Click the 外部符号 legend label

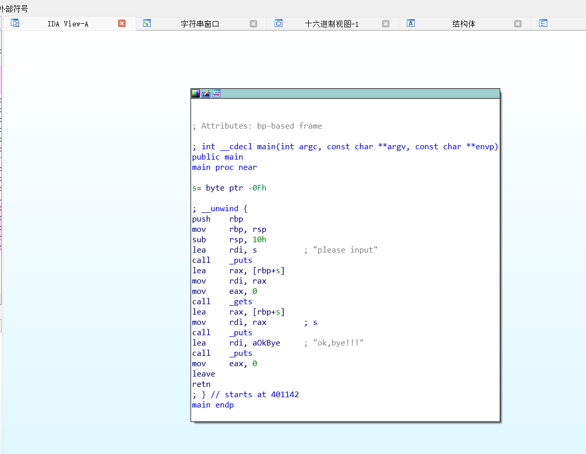14,9
